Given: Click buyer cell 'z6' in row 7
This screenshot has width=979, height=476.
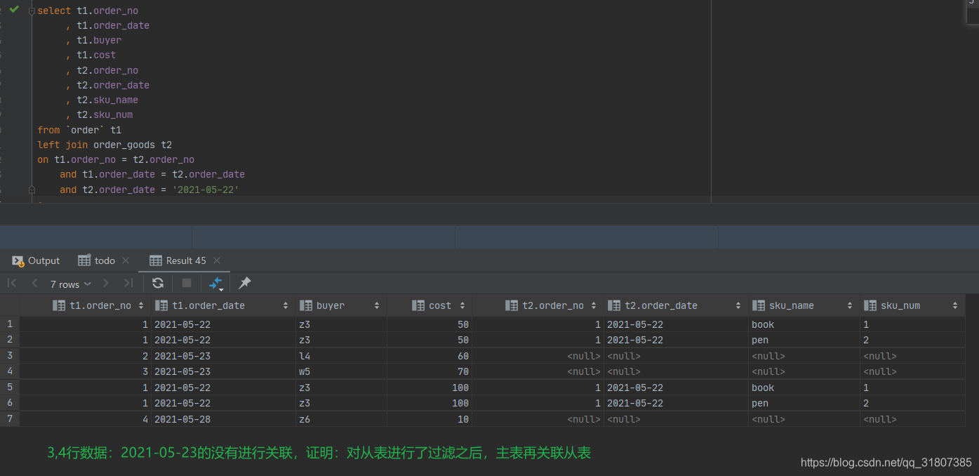Looking at the screenshot, I should (x=341, y=419).
